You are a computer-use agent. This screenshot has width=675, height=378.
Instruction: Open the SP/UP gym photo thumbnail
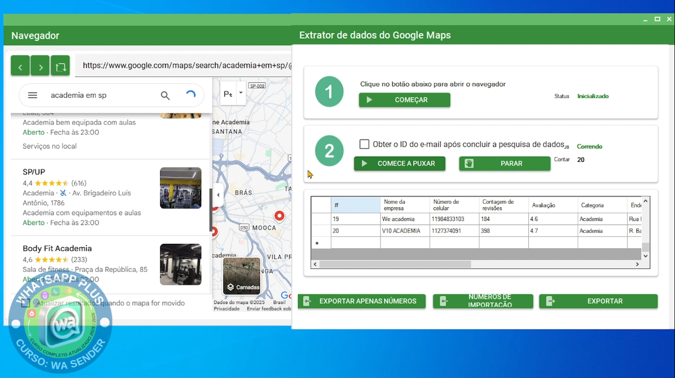180,188
